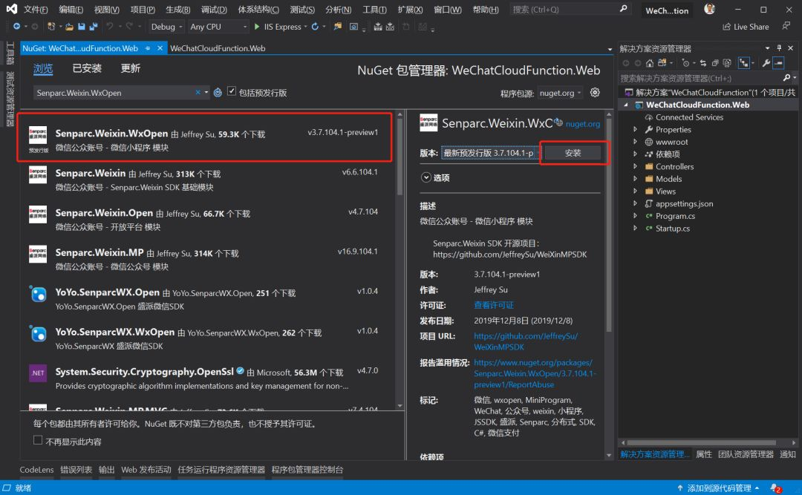Expand the wwwroot folder node
The image size is (802, 495).
(x=635, y=142)
